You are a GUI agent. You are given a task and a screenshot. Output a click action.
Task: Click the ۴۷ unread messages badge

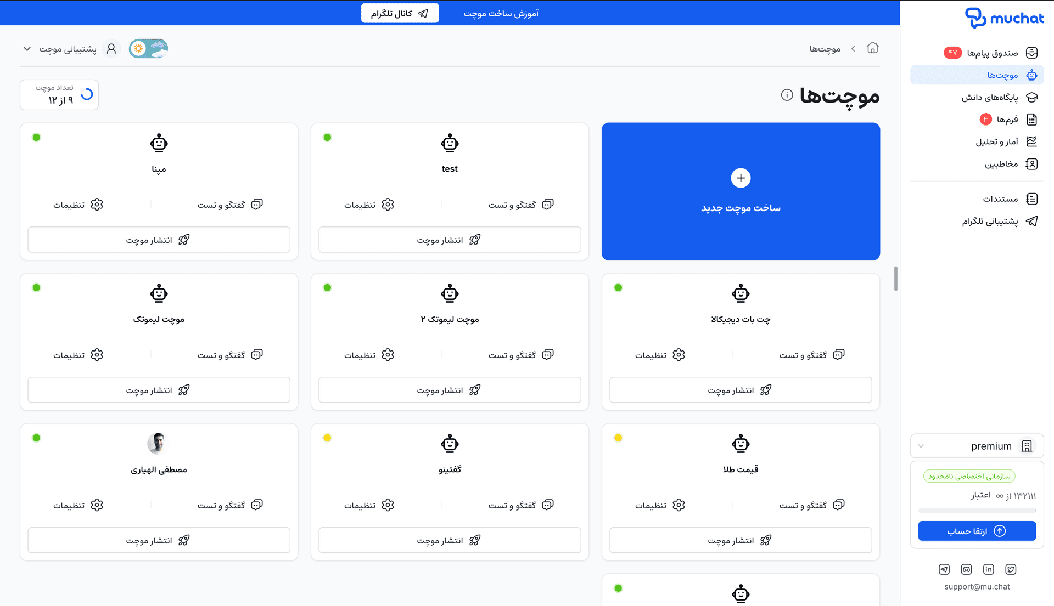[952, 53]
